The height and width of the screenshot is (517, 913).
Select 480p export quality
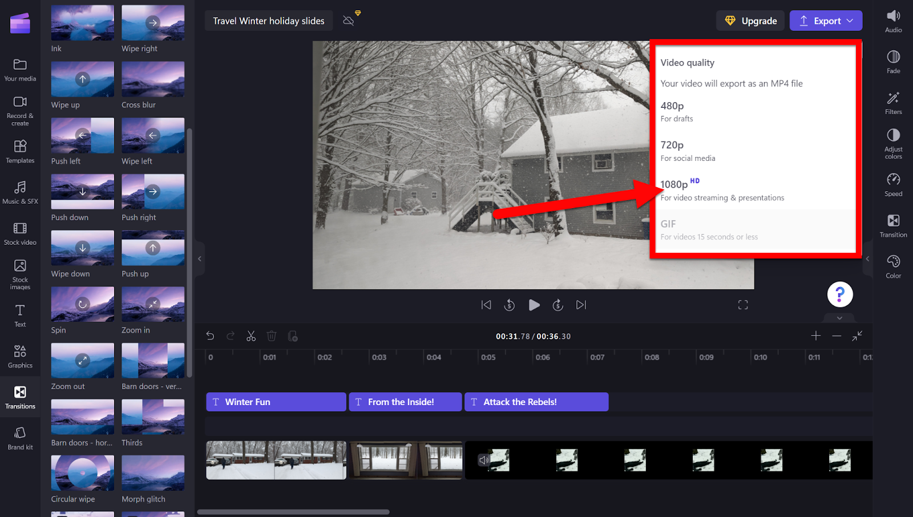tap(756, 112)
